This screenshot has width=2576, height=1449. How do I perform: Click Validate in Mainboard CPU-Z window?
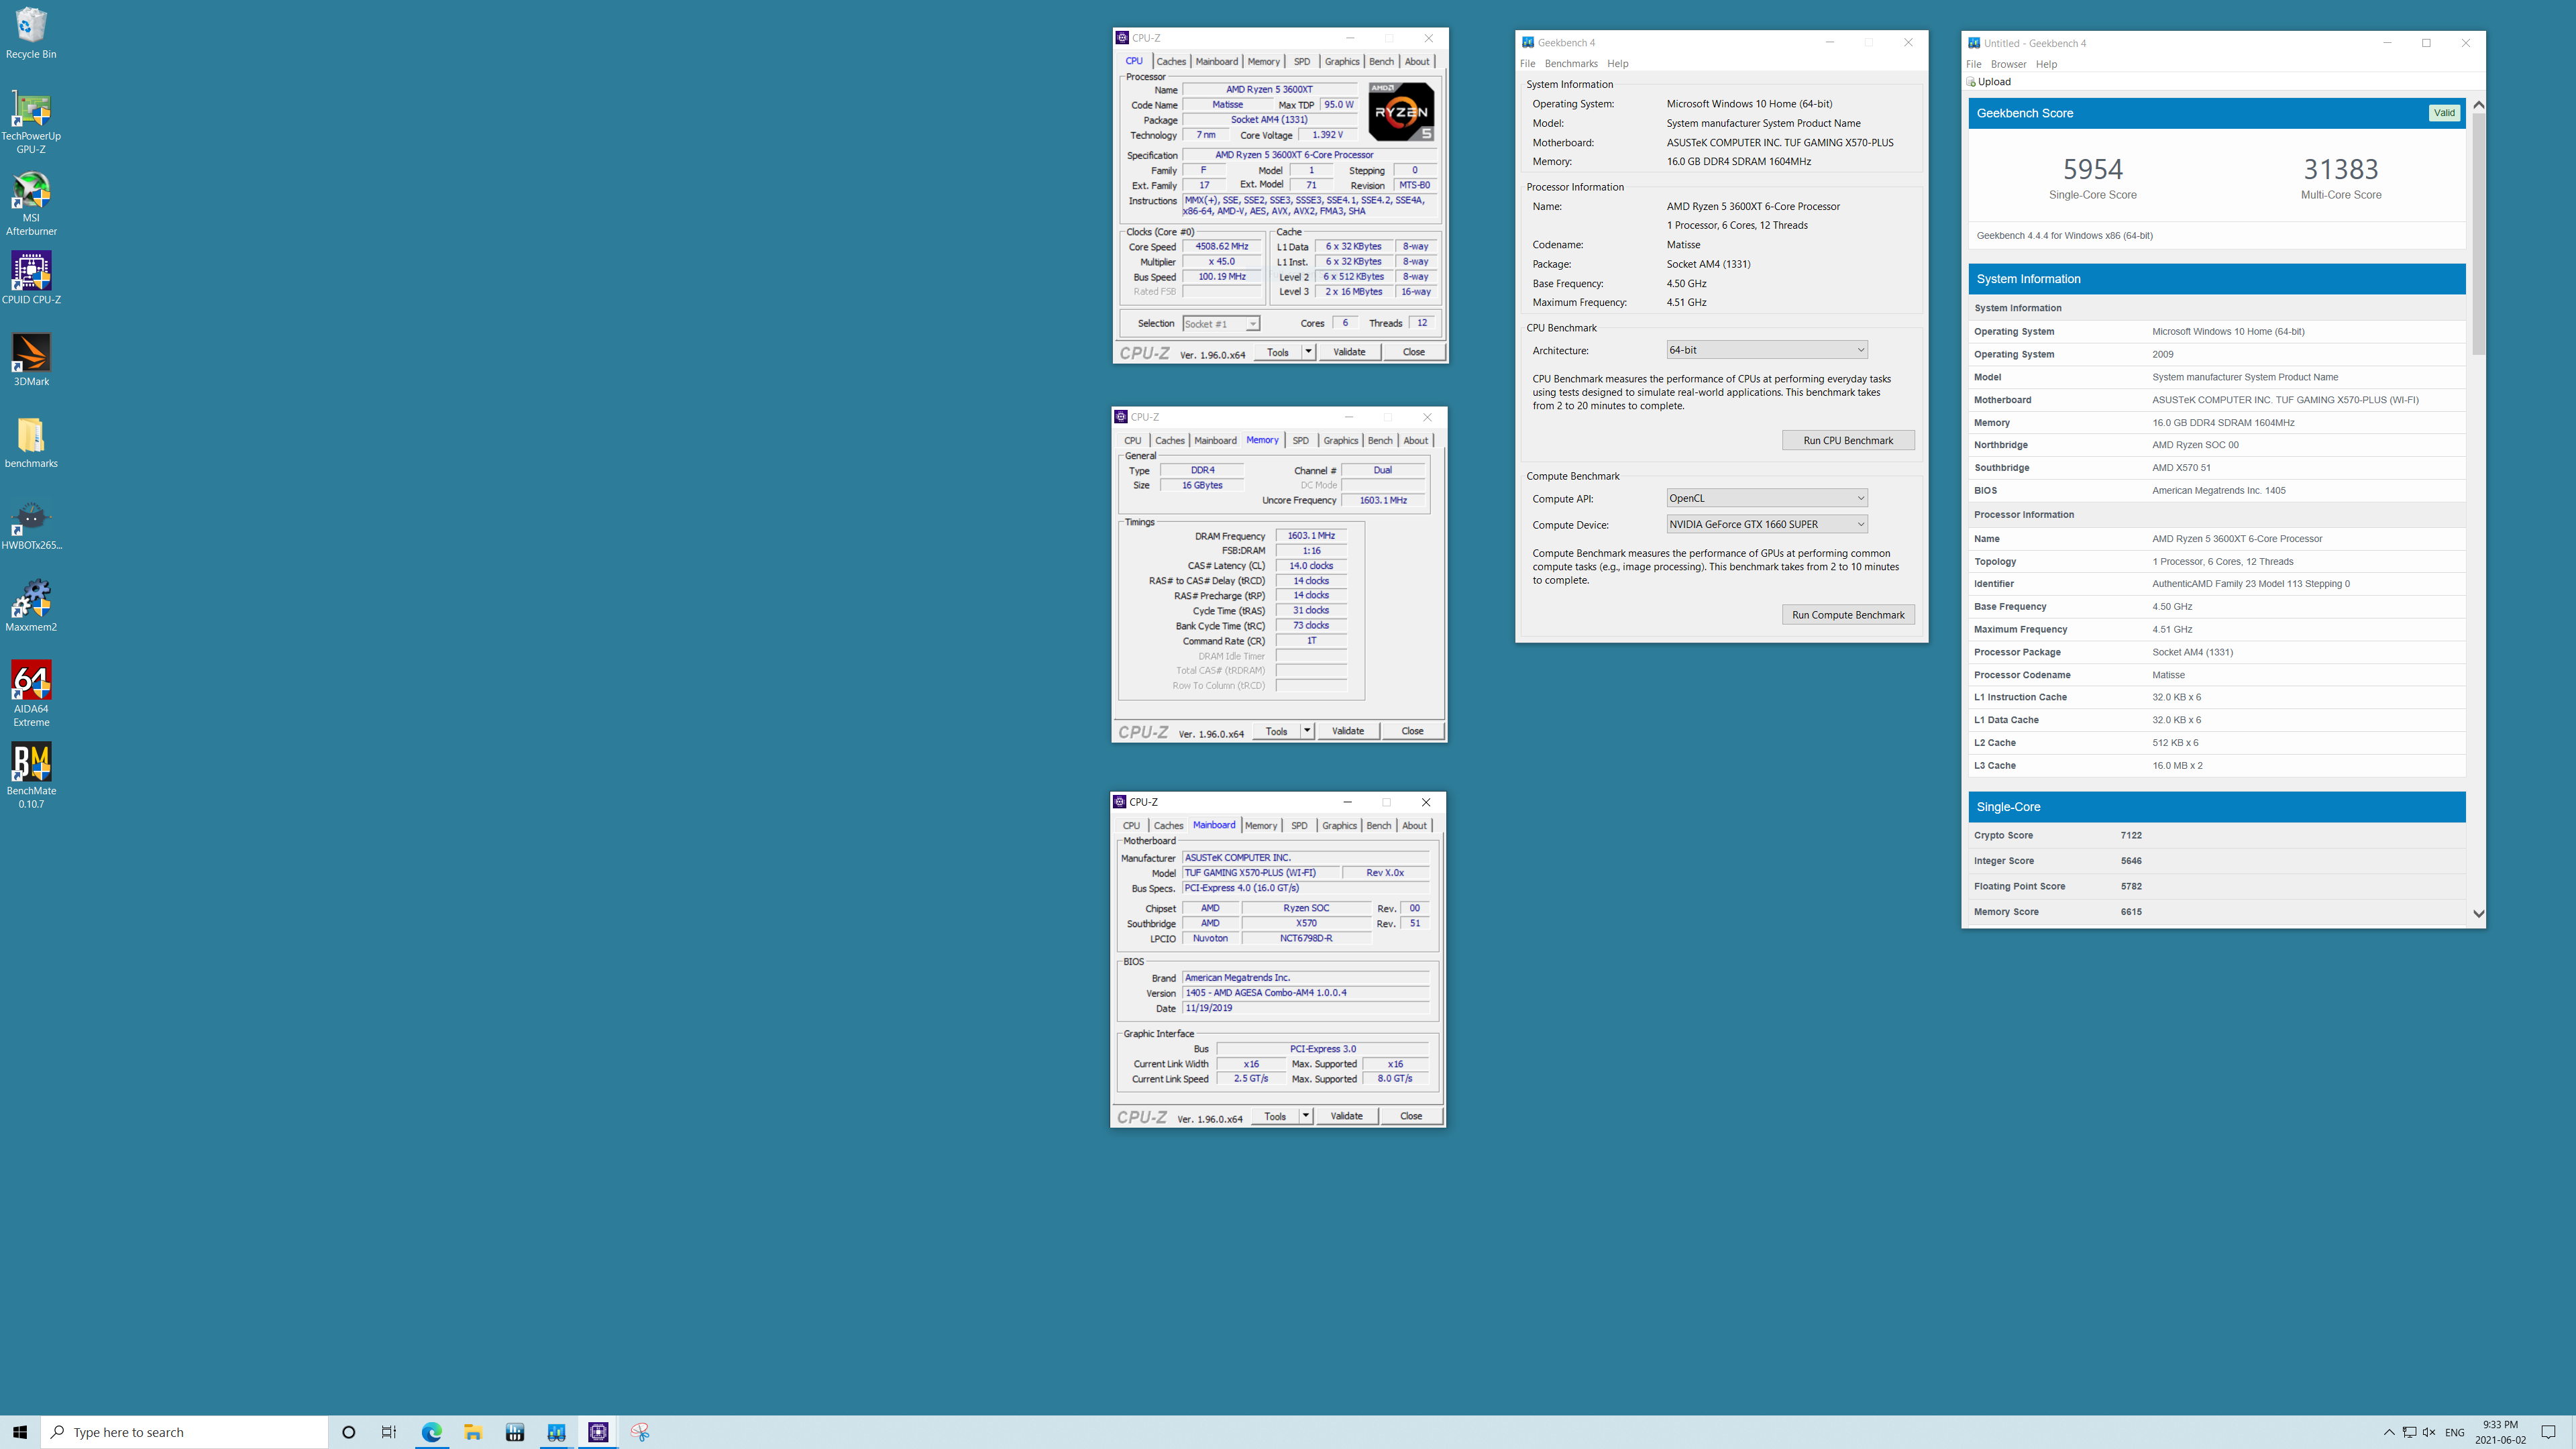[1346, 1116]
